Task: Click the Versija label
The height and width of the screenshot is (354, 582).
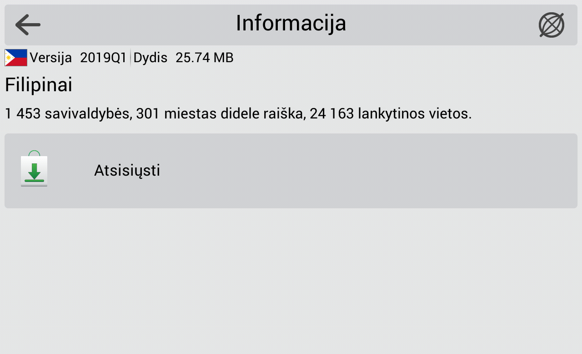Action: click(51, 58)
